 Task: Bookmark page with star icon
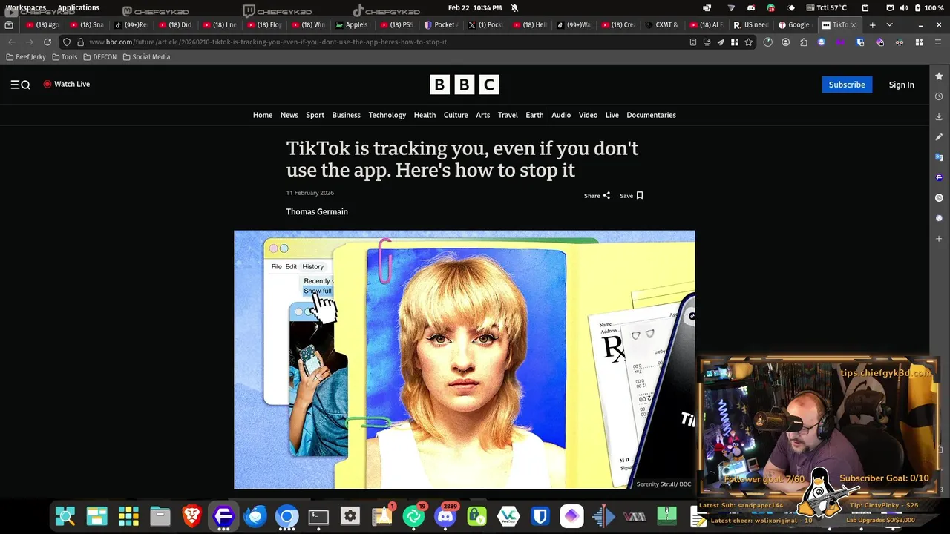[749, 42]
